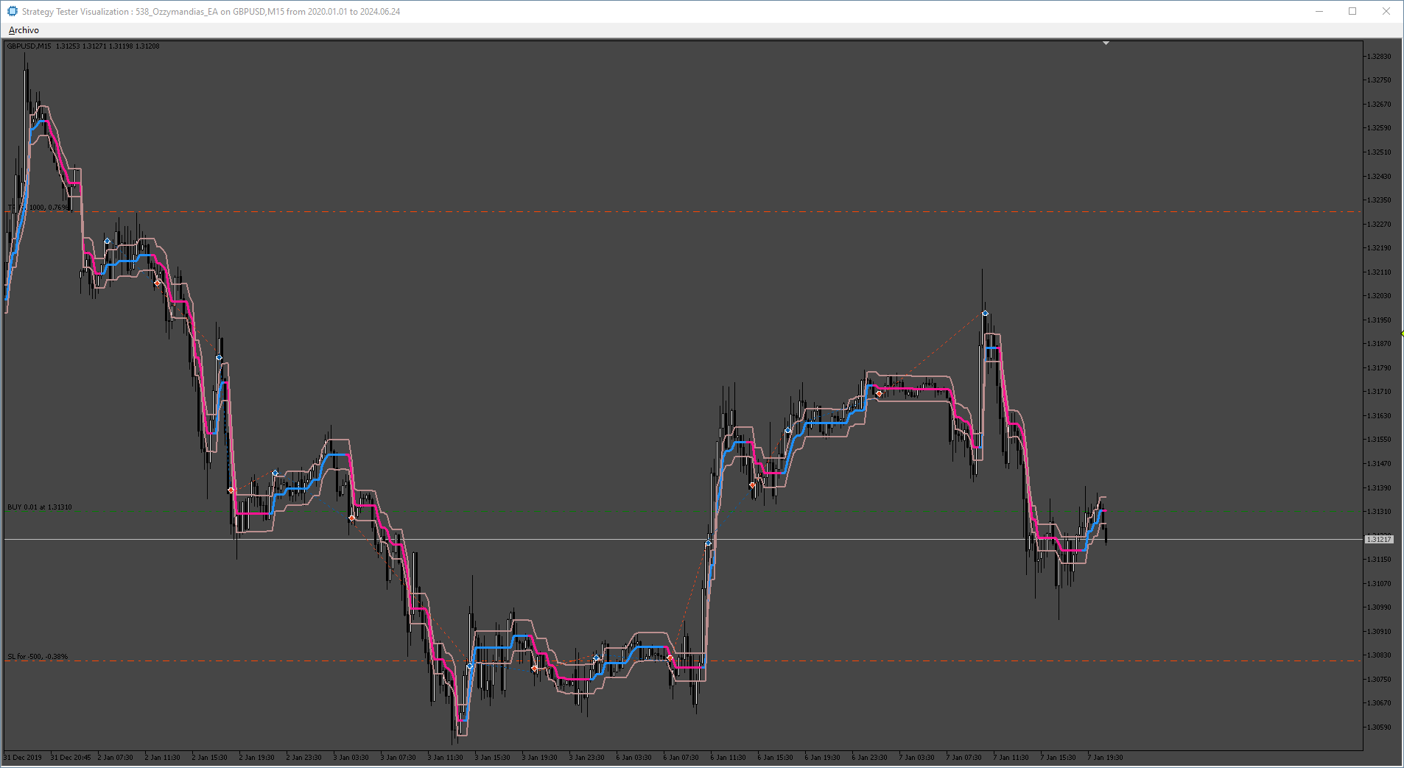Click the 1.31950 price scale label
This screenshot has width=1404, height=768.
click(1380, 320)
